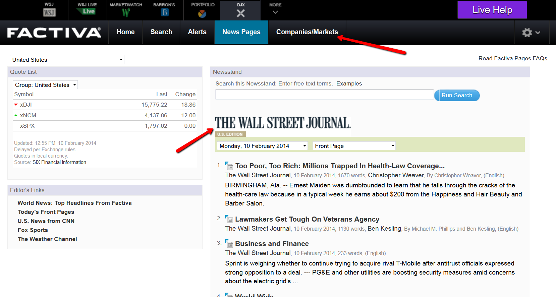Open the Monday, 10 February 2014 date dropdown
This screenshot has width=556, height=297.
click(262, 146)
